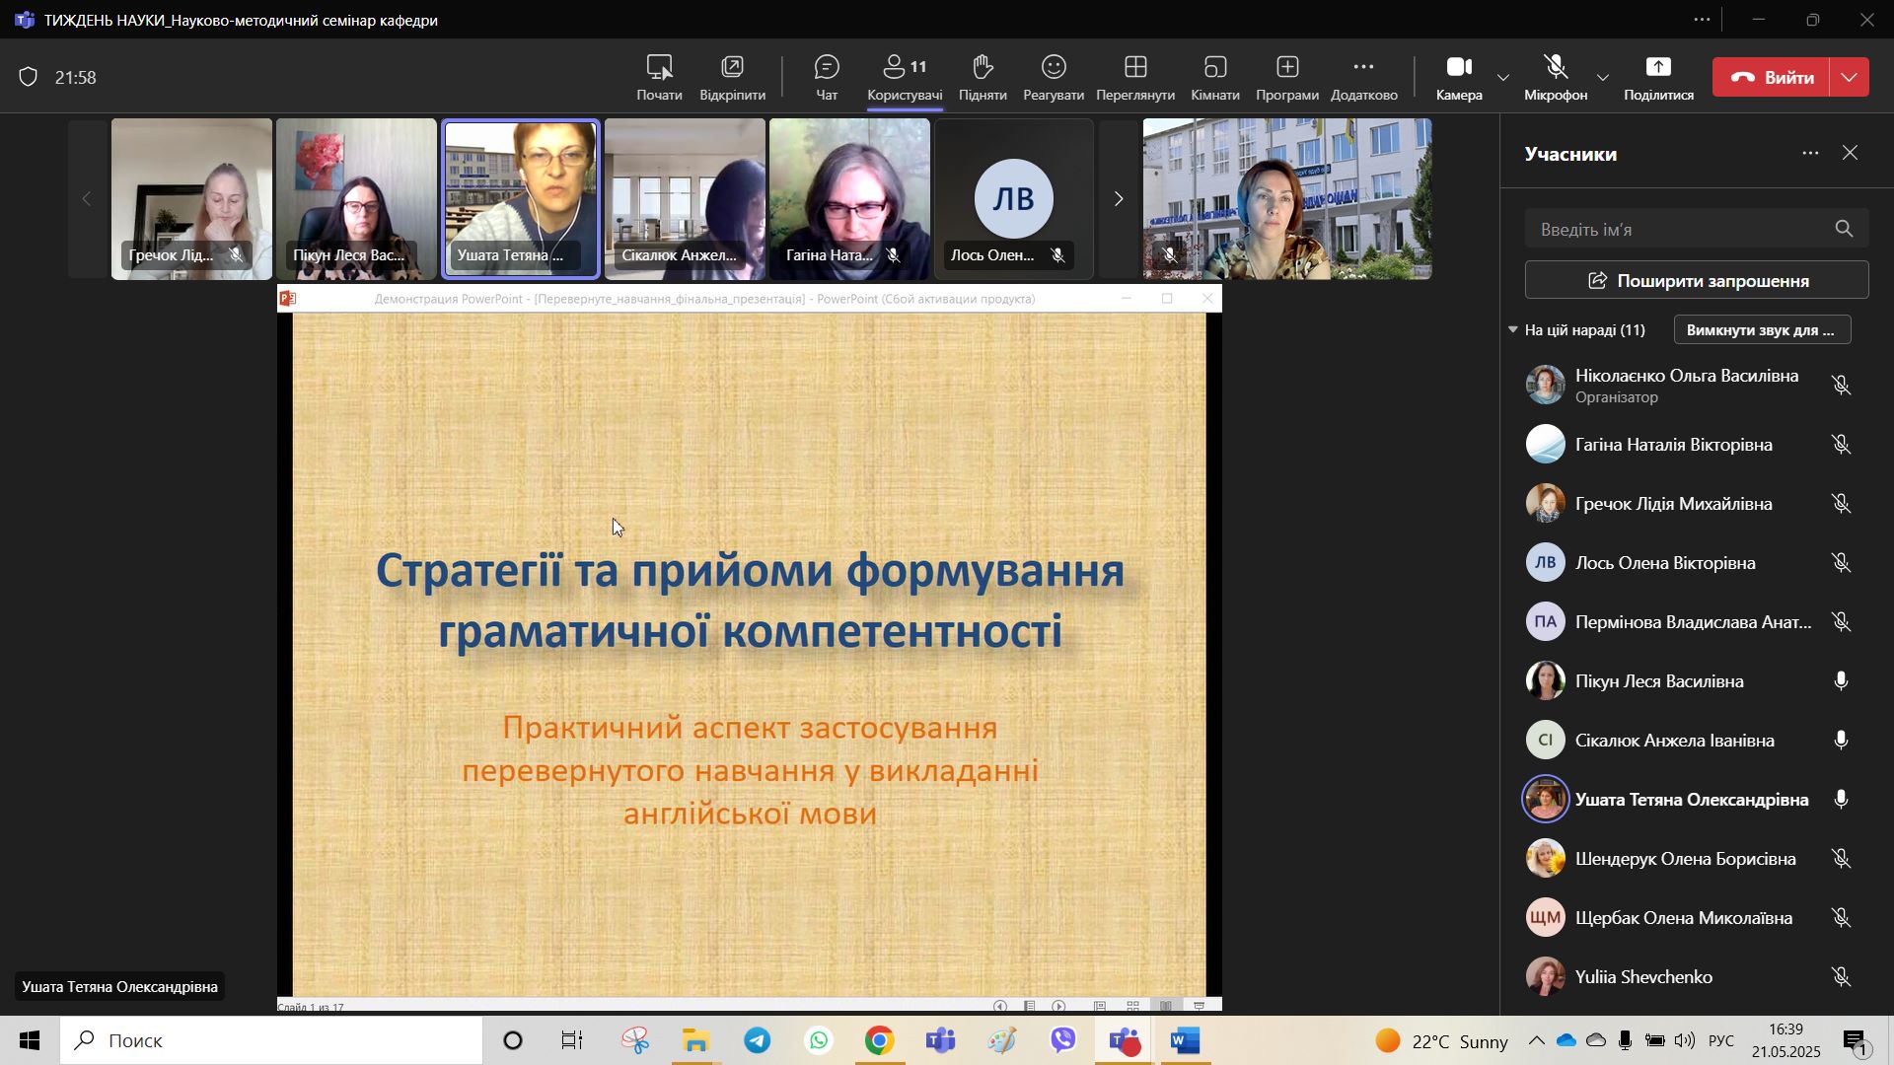
Task: Open the Chat panel icon
Action: point(827,68)
